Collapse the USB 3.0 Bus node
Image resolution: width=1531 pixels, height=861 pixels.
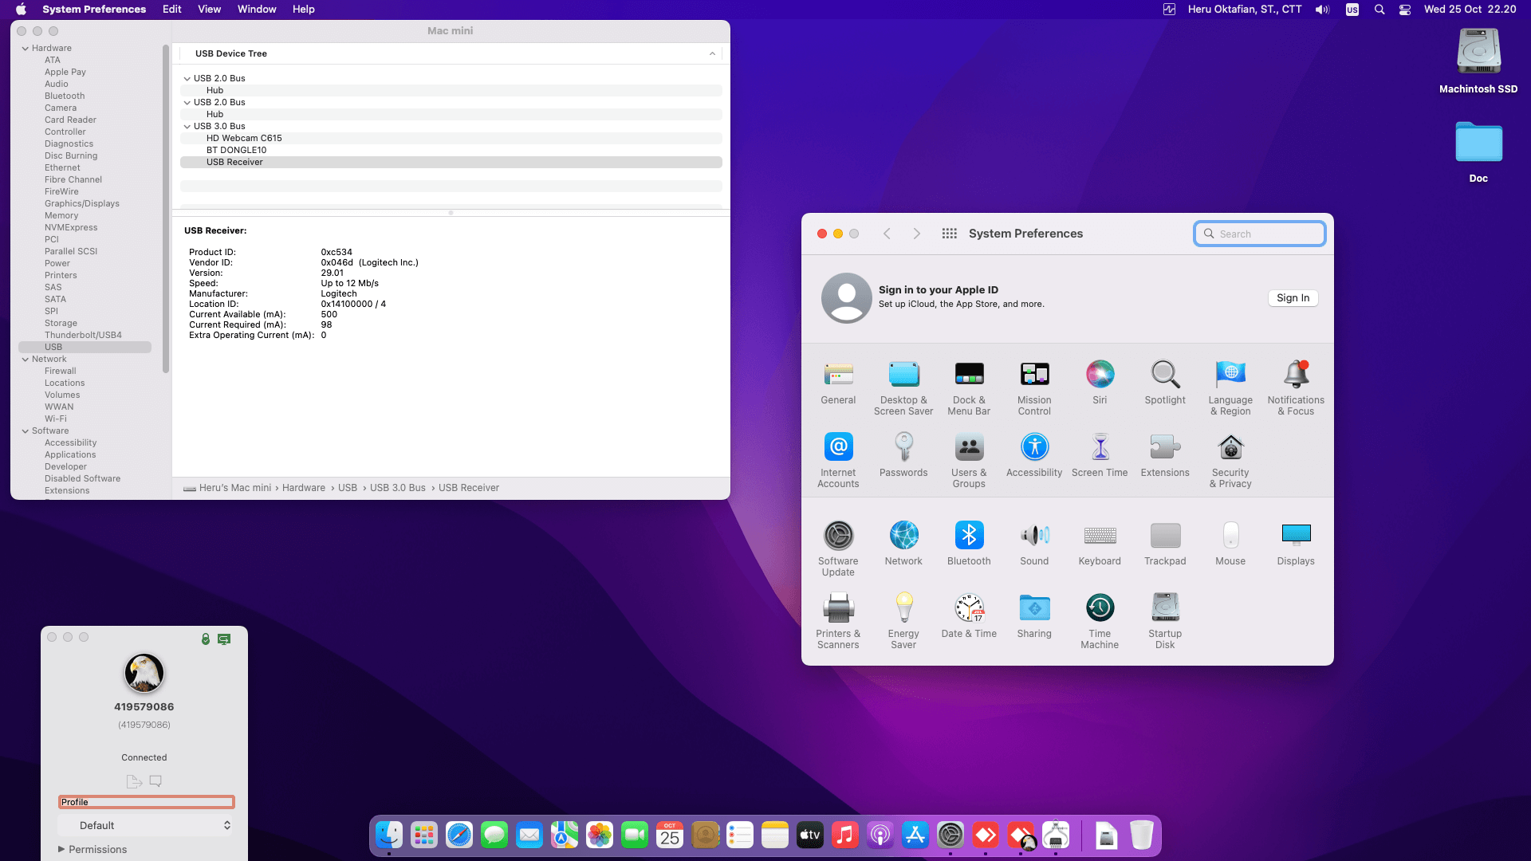[x=187, y=127]
